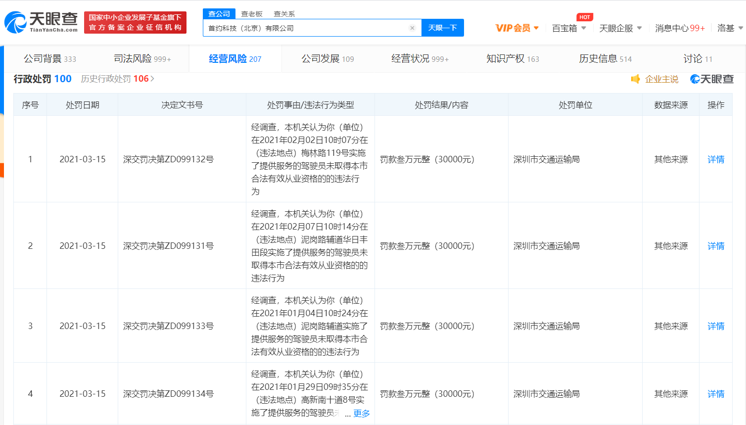Image resolution: width=746 pixels, height=425 pixels.
Task: Click the 天眼查 watermark logo at table right
Action: click(712, 79)
